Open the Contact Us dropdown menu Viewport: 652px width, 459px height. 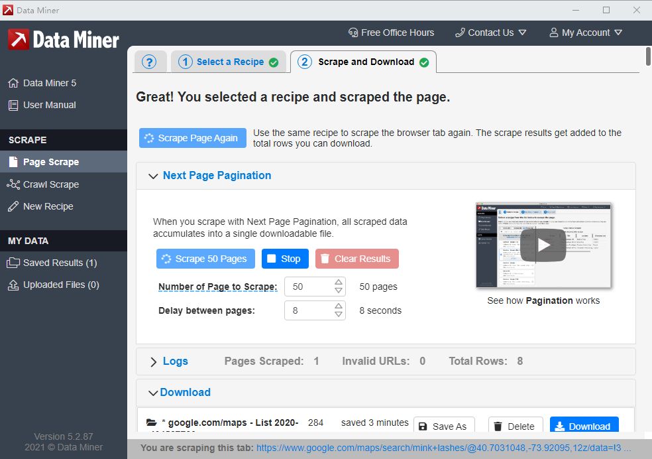pos(491,33)
